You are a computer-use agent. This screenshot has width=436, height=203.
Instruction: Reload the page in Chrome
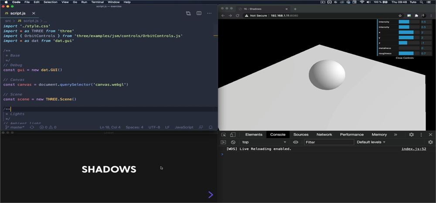point(238,16)
